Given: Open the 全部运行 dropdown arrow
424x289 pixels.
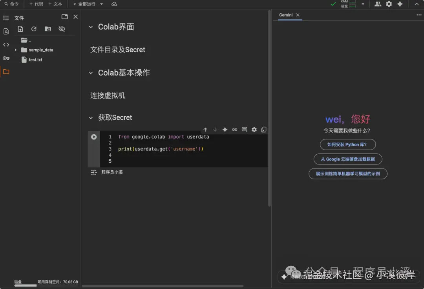Looking at the screenshot, I should click(101, 4).
